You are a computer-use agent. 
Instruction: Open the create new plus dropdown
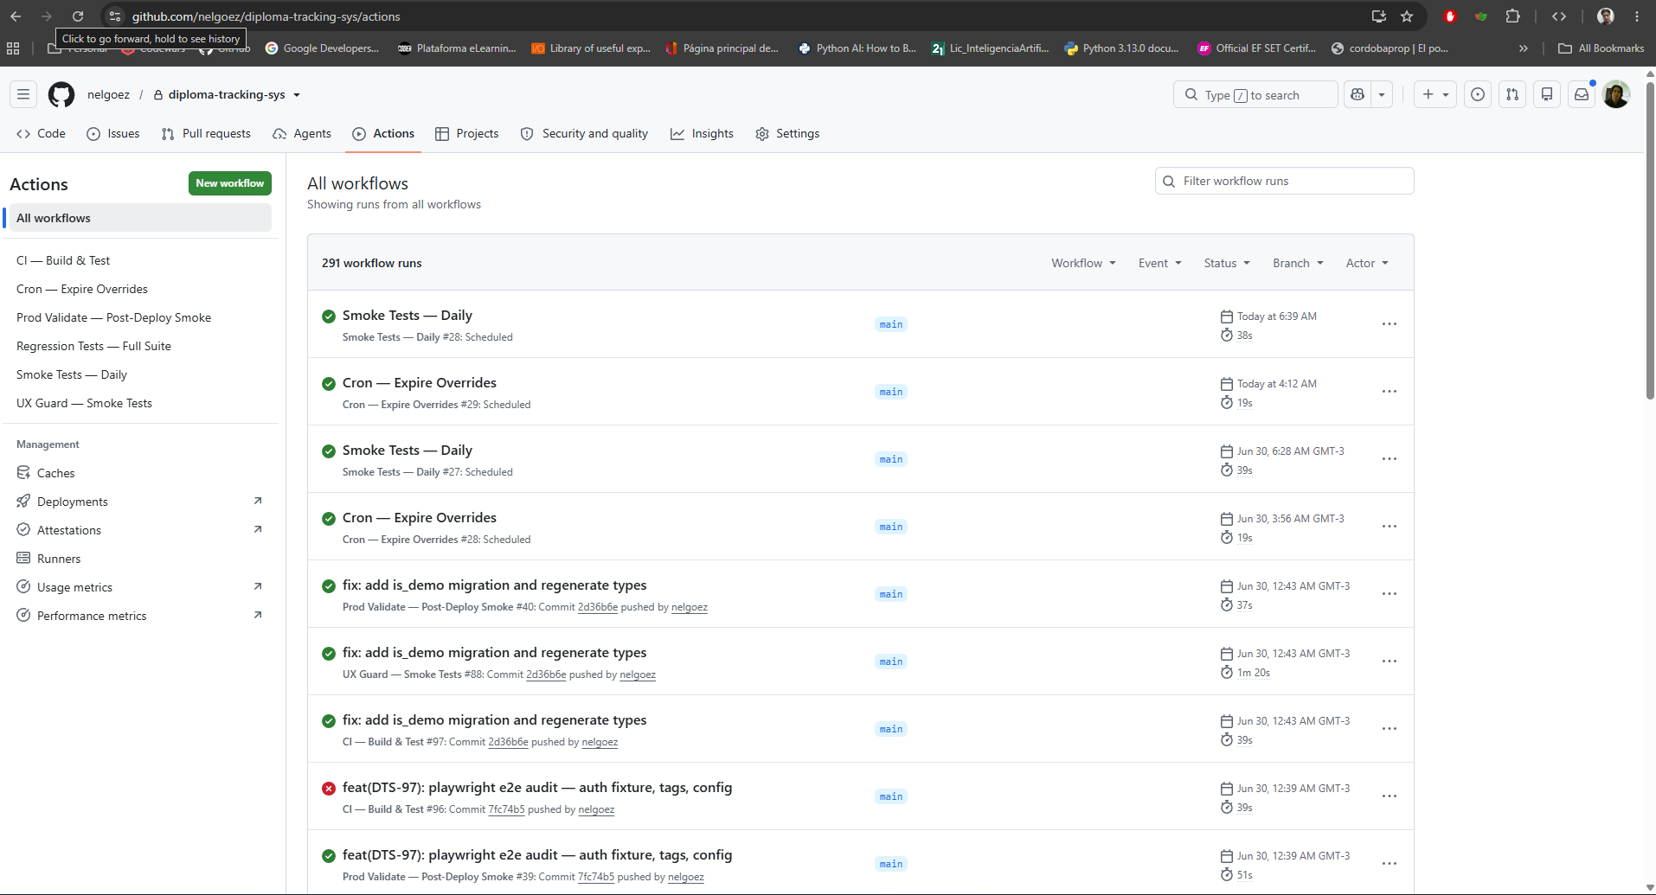(1435, 94)
